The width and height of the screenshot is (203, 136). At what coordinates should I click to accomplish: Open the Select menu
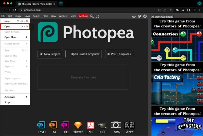[36, 16]
